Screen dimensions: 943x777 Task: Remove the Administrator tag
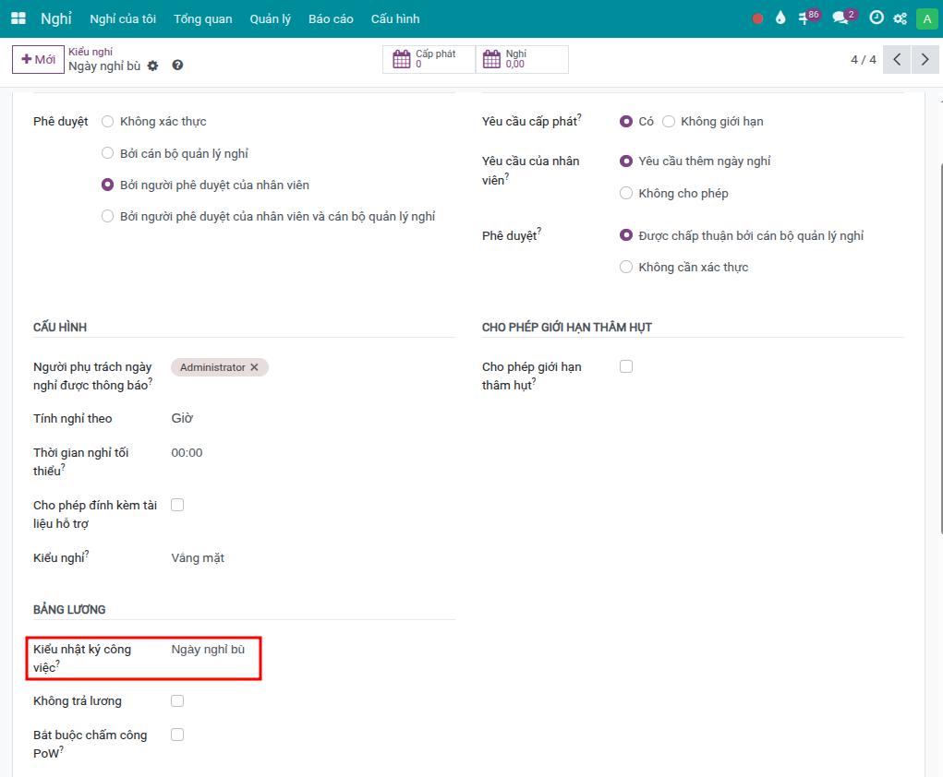[x=255, y=367]
